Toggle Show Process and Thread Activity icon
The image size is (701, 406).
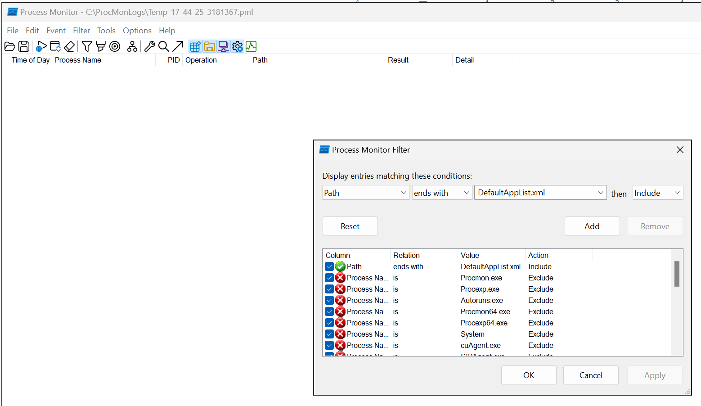pyautogui.click(x=238, y=46)
